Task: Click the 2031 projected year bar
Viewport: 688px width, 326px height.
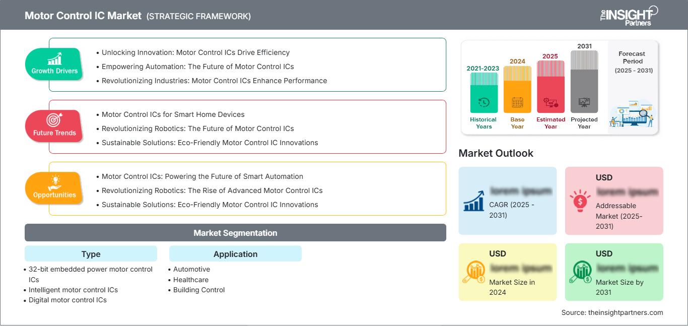Action: tap(584, 81)
